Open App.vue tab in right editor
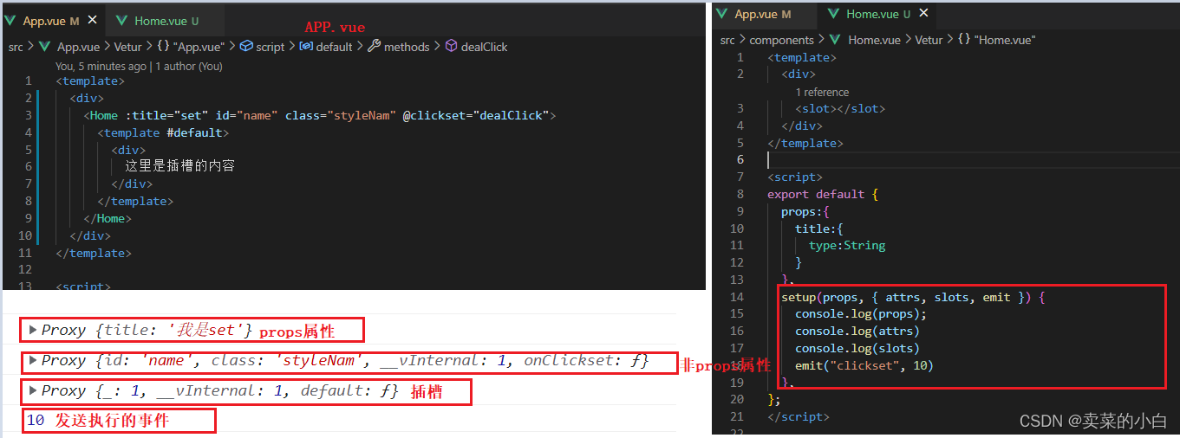The width and height of the screenshot is (1180, 438). point(763,14)
